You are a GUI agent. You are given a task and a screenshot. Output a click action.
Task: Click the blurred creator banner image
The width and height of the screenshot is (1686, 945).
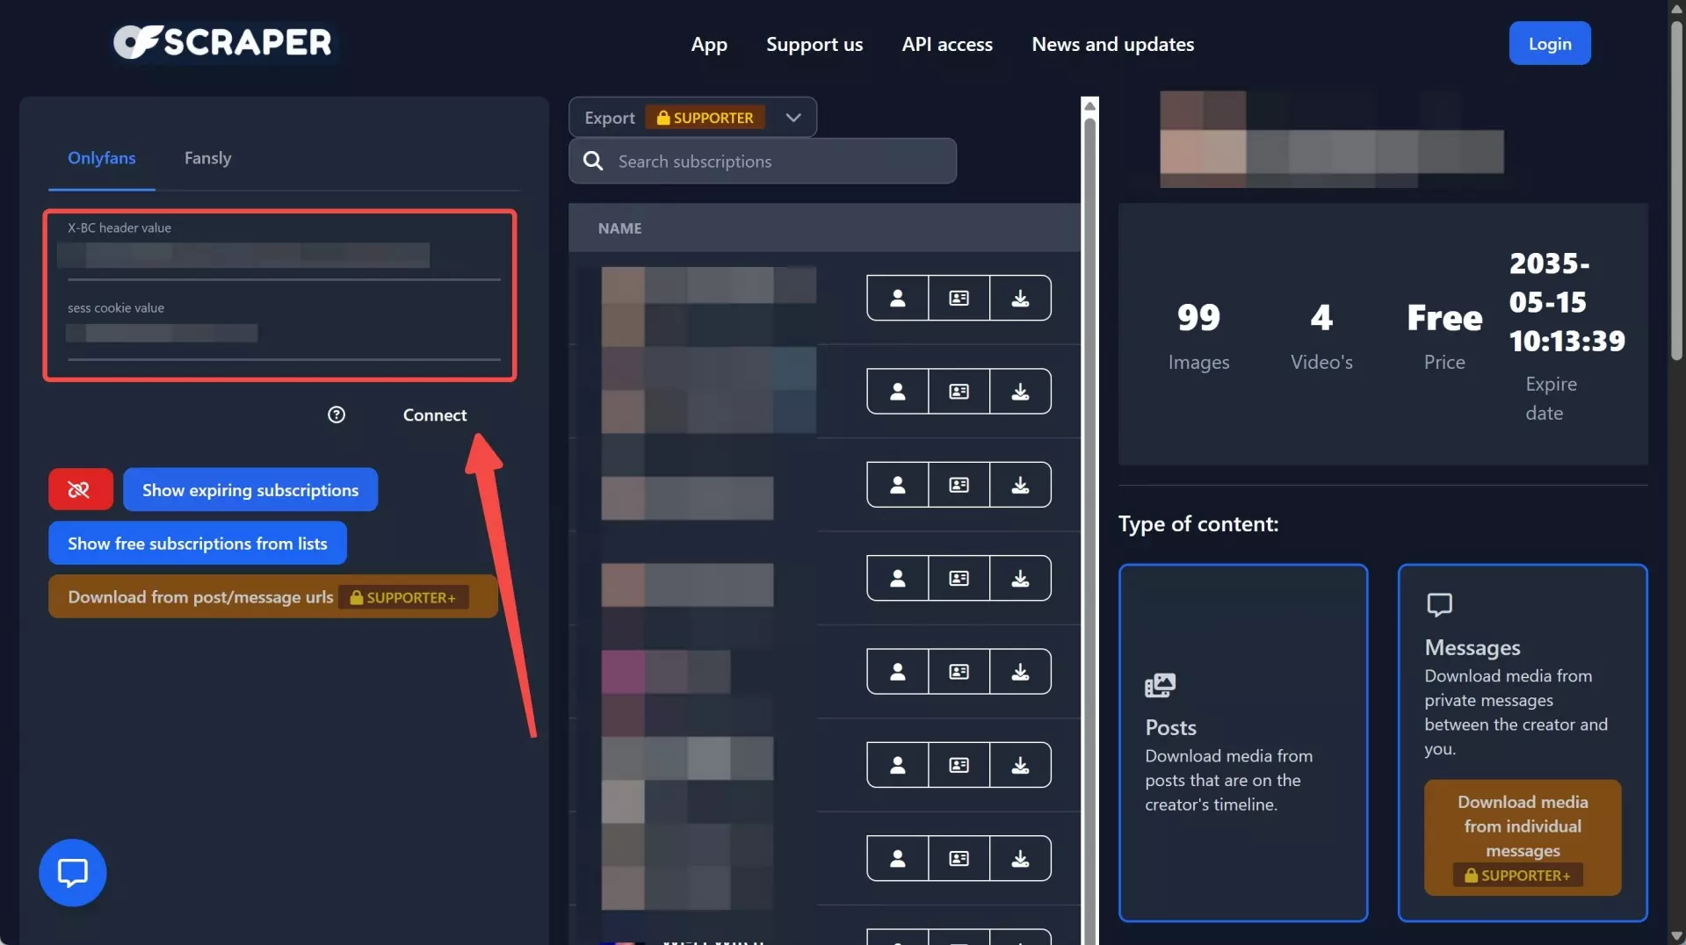[1332, 139]
